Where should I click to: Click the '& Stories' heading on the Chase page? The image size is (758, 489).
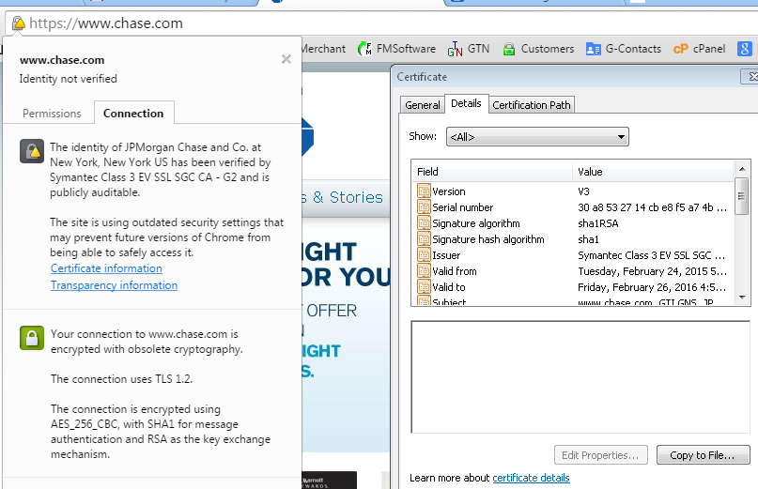348,197
